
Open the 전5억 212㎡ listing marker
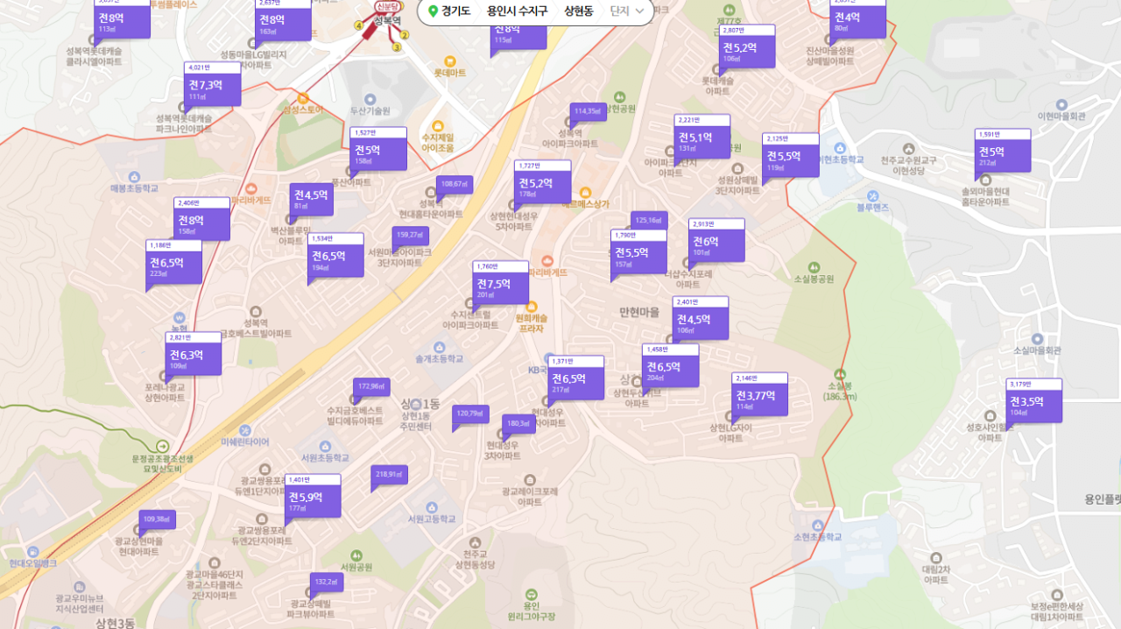tap(1003, 151)
